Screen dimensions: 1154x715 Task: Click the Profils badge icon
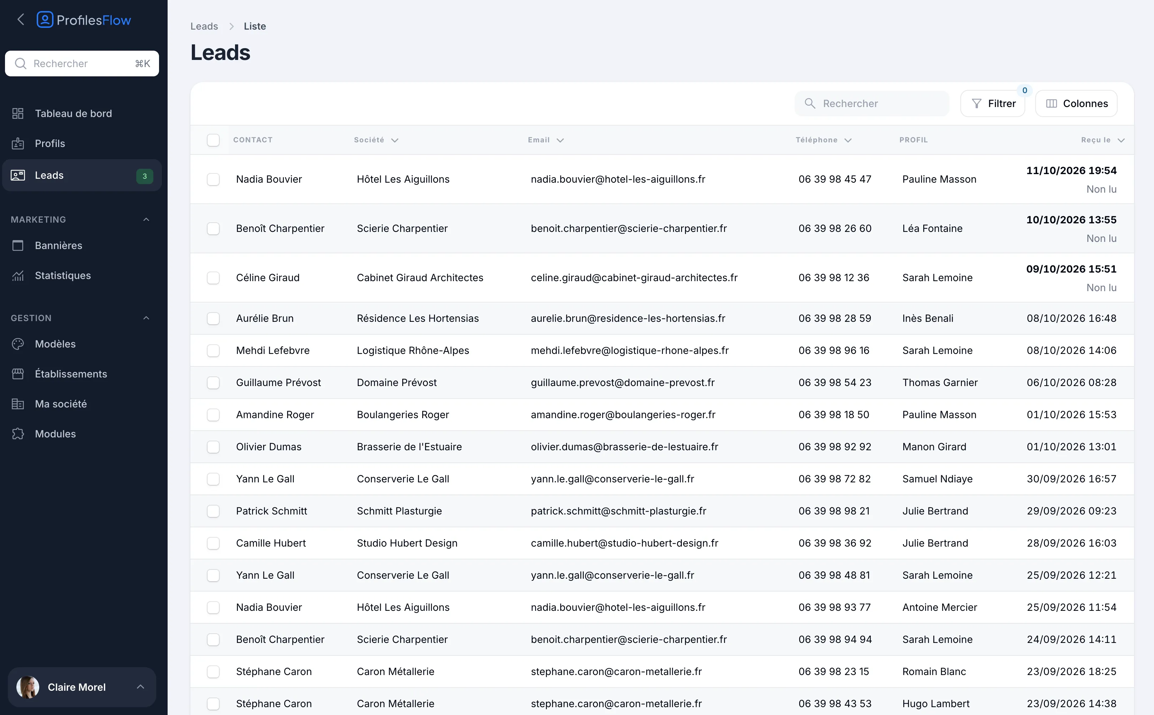pos(18,143)
